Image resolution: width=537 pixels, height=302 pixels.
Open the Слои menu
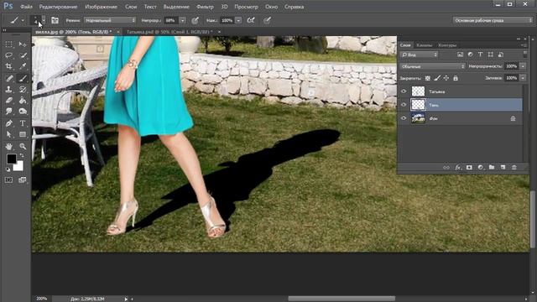coord(131,7)
